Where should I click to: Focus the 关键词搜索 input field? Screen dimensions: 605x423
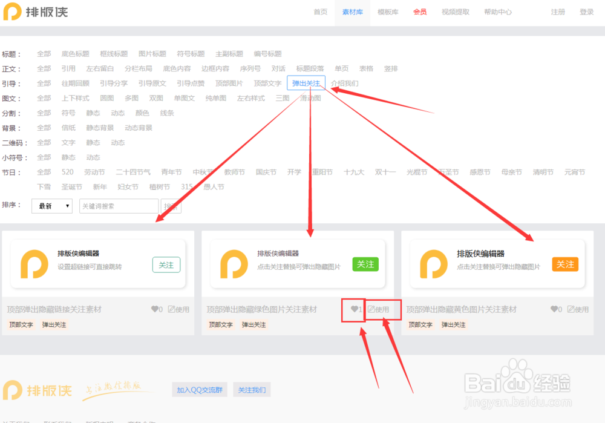[119, 206]
